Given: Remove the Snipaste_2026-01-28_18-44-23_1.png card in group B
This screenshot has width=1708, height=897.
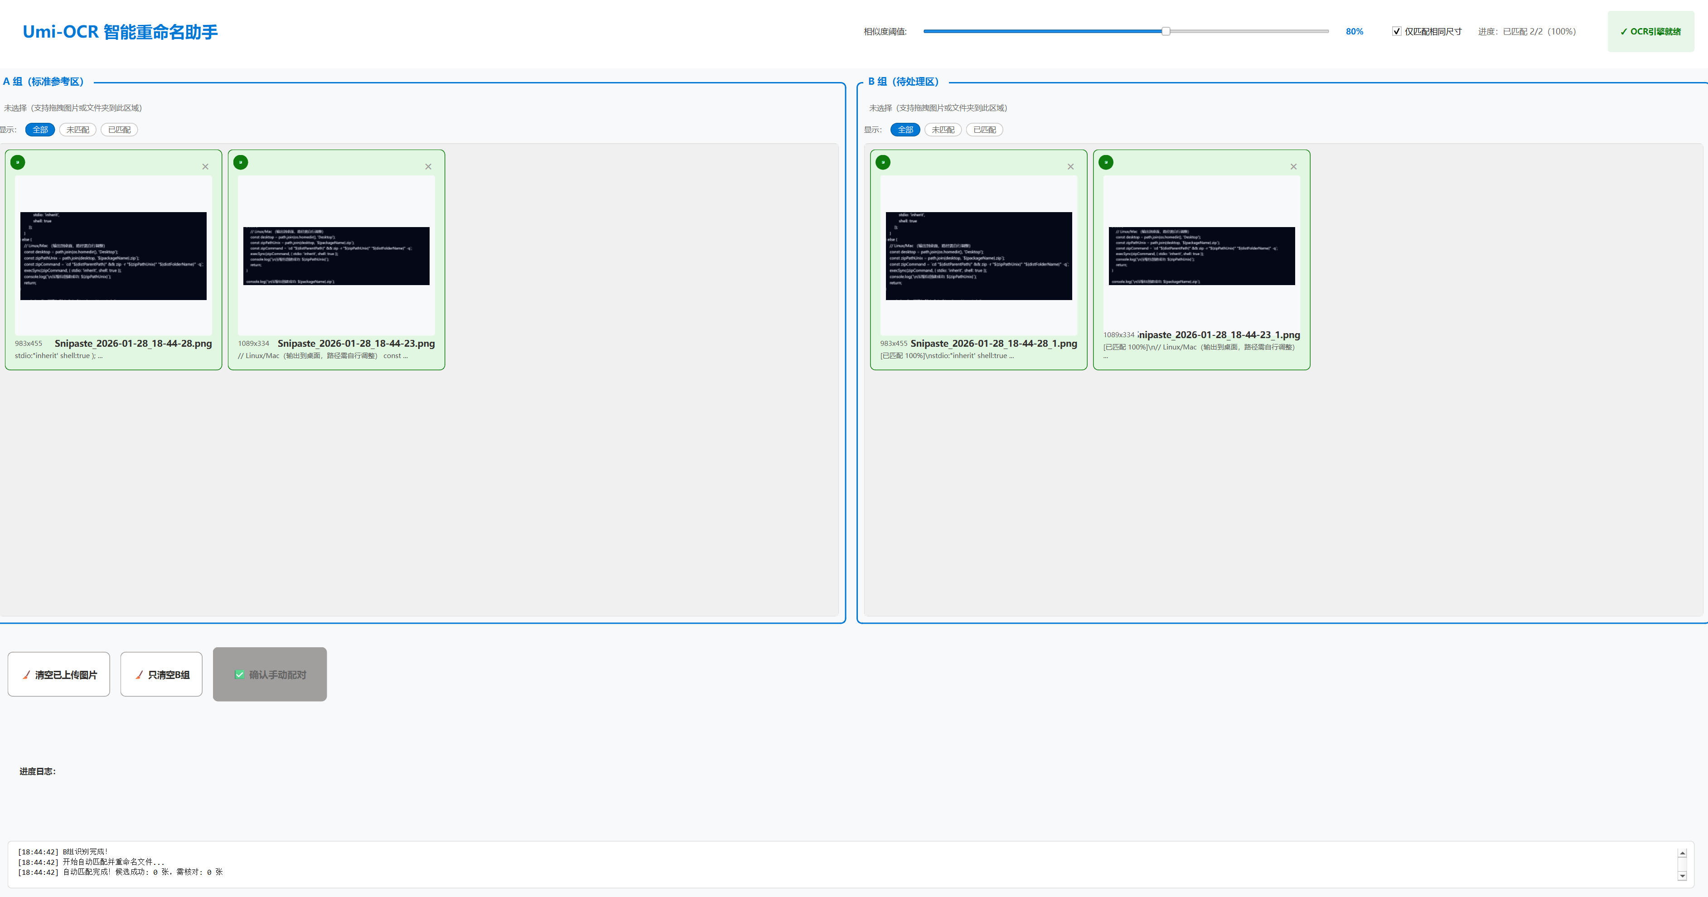Looking at the screenshot, I should coord(1294,167).
